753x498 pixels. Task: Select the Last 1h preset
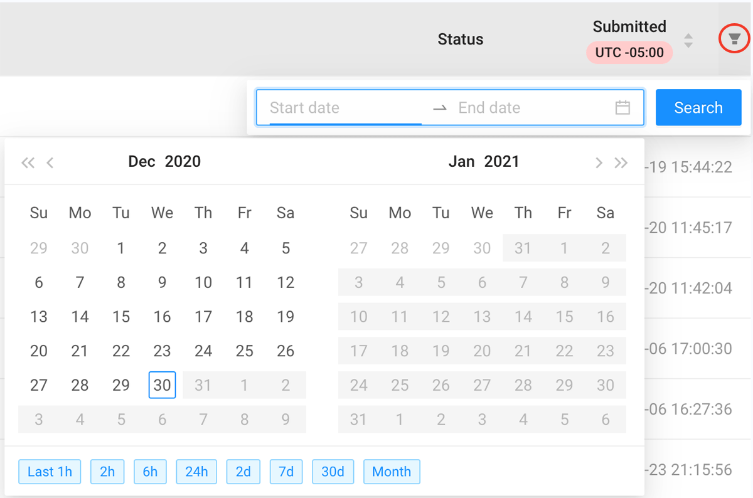click(x=50, y=472)
